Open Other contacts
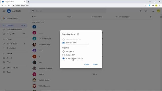The image size is (162, 91). tap(14, 68)
